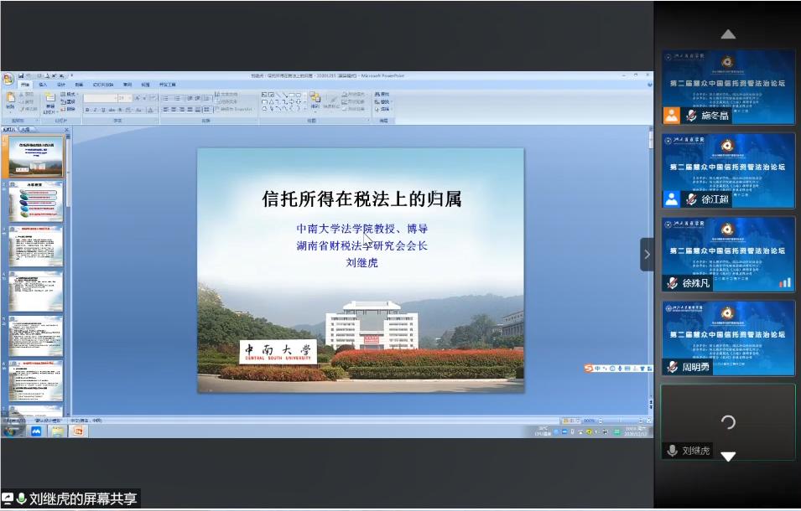Viewport: 801px width, 511px height.
Task: Select the Bold formatting icon
Action: [x=87, y=109]
